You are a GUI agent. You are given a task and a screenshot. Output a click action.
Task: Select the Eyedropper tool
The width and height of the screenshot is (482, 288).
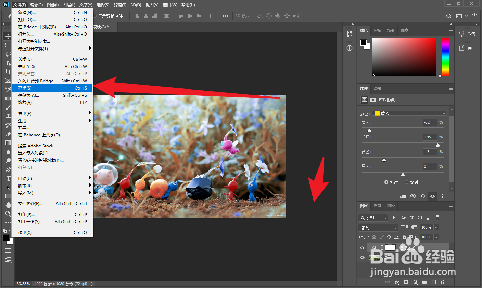8,90
